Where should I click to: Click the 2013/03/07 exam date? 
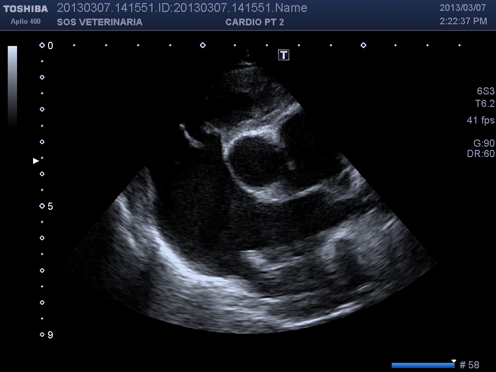pos(463,8)
